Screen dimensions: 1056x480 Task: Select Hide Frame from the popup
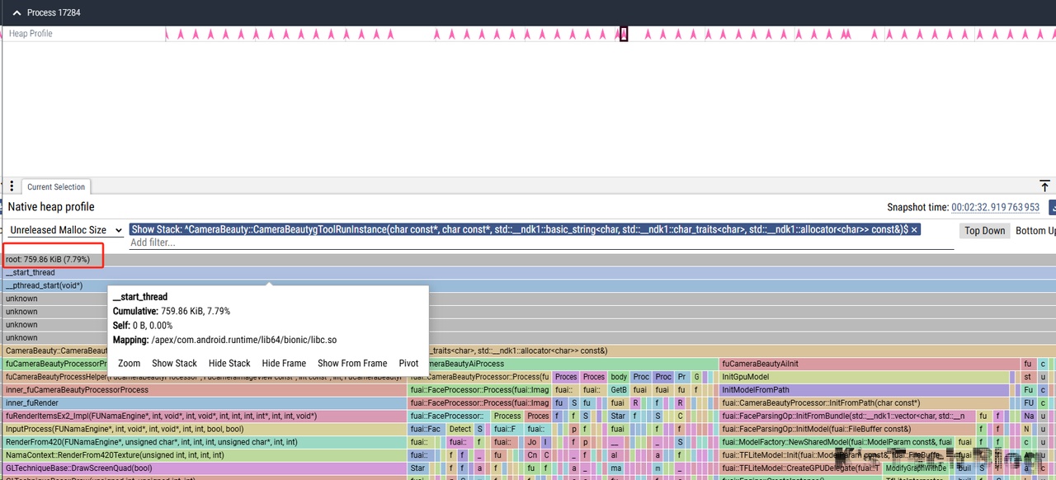(284, 363)
